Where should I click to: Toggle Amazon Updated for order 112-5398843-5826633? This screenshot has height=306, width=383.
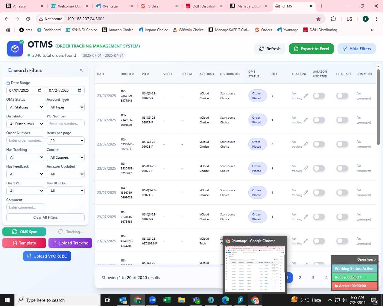pyautogui.click(x=319, y=144)
